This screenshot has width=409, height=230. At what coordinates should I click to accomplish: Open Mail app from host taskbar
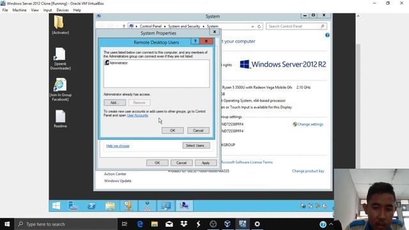click(x=169, y=224)
